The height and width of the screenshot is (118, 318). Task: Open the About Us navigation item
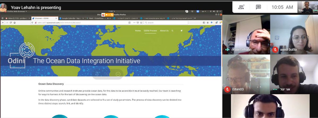[164, 31]
